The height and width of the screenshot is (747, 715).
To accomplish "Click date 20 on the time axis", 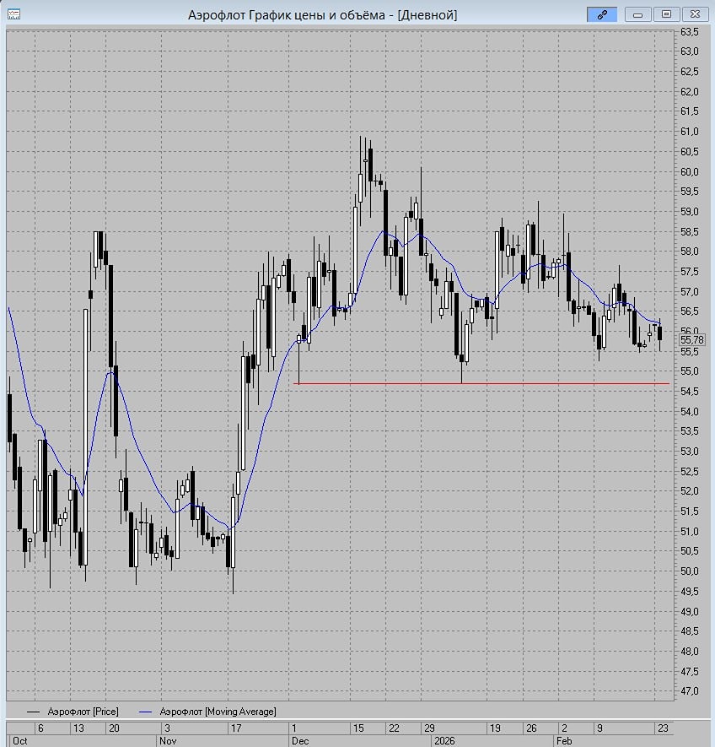I will 114,728.
